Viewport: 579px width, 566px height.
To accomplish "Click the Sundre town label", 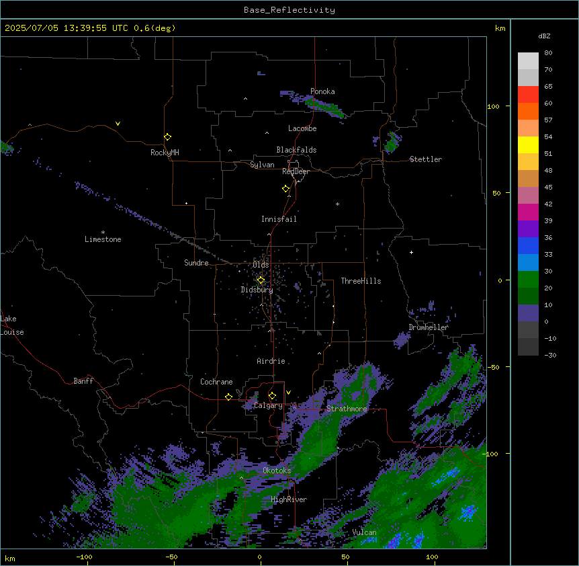I will tap(196, 263).
